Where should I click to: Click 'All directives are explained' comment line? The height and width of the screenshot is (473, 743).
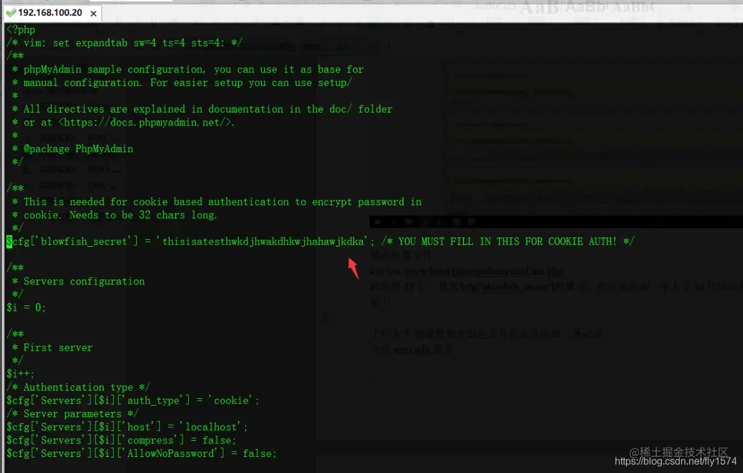click(x=202, y=109)
